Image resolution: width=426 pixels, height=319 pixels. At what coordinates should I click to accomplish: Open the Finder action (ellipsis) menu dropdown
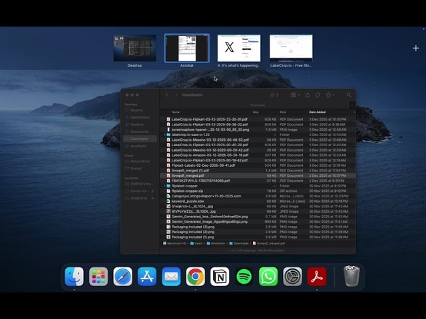coord(330,95)
